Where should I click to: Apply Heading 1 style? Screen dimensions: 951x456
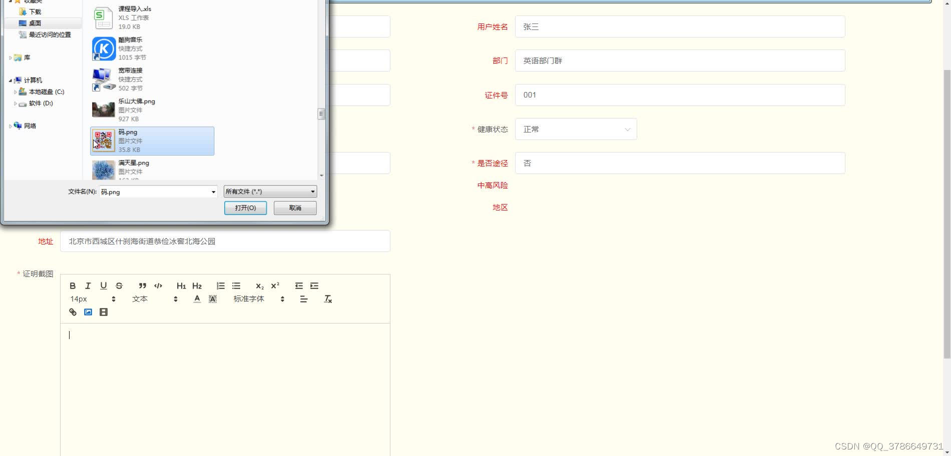181,286
